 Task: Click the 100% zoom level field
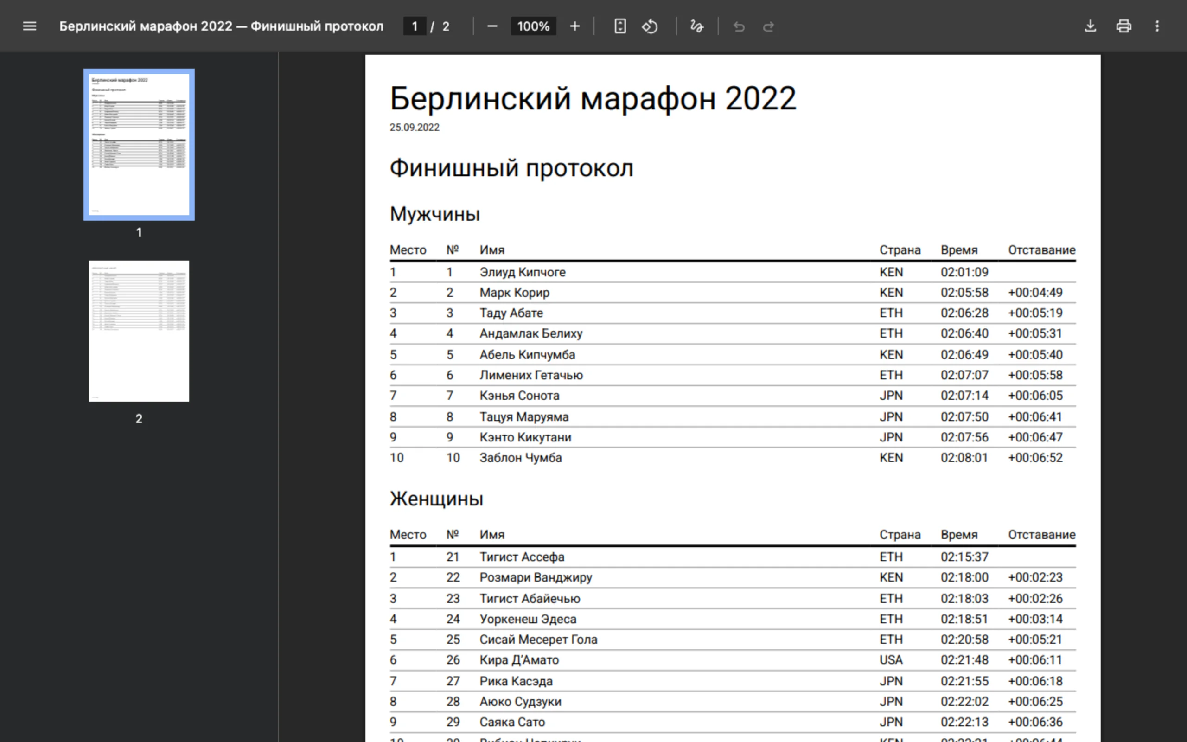pos(533,26)
